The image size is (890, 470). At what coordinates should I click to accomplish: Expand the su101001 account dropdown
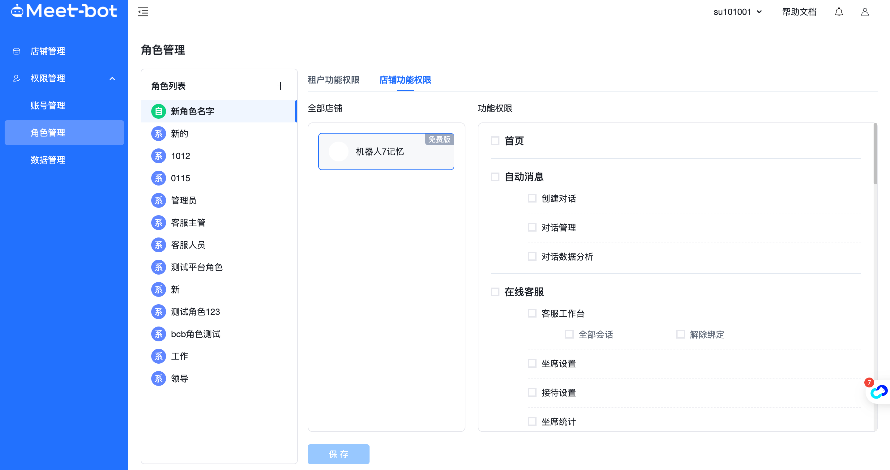(738, 12)
